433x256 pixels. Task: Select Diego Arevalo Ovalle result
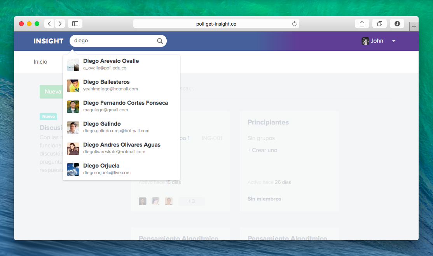click(x=122, y=65)
